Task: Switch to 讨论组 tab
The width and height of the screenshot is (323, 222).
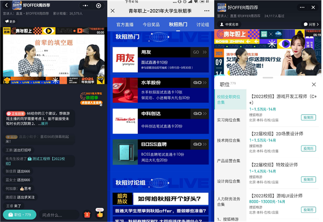Action: pos(202,25)
